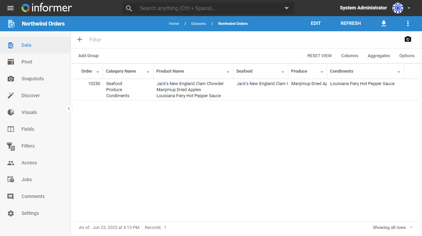Go to the Home breadcrumb

(x=174, y=24)
